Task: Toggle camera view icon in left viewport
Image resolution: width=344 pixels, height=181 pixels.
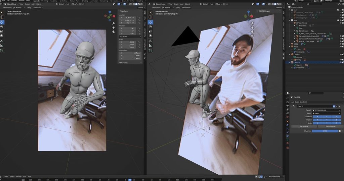Action: (114, 32)
